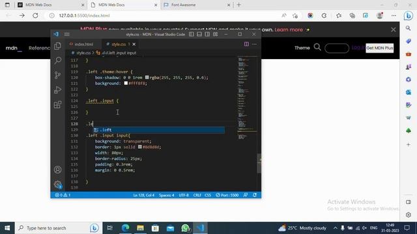This screenshot has height=234, width=417.
Task: Open Source Control view in VS Code
Action: 58,75
